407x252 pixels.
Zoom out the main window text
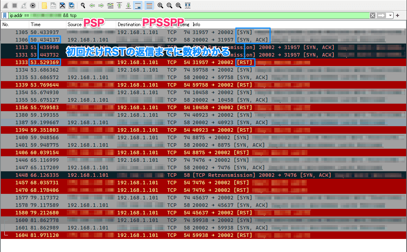[x=169, y=6]
